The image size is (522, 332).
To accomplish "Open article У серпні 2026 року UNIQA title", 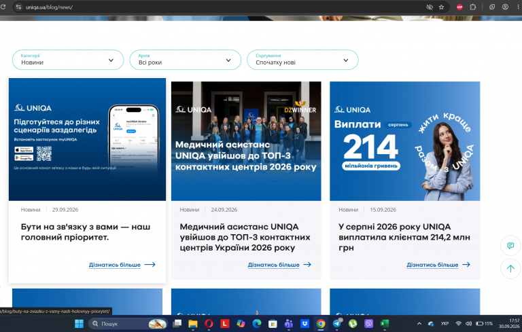I will (x=404, y=237).
